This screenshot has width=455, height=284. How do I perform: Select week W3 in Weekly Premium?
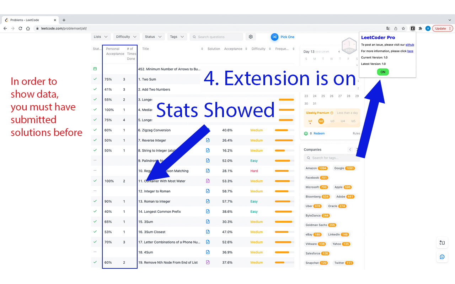(332, 121)
